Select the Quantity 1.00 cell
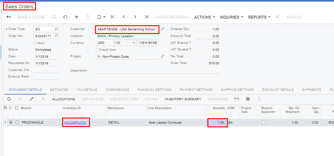The width and height of the screenshot is (334, 156). click(x=218, y=122)
